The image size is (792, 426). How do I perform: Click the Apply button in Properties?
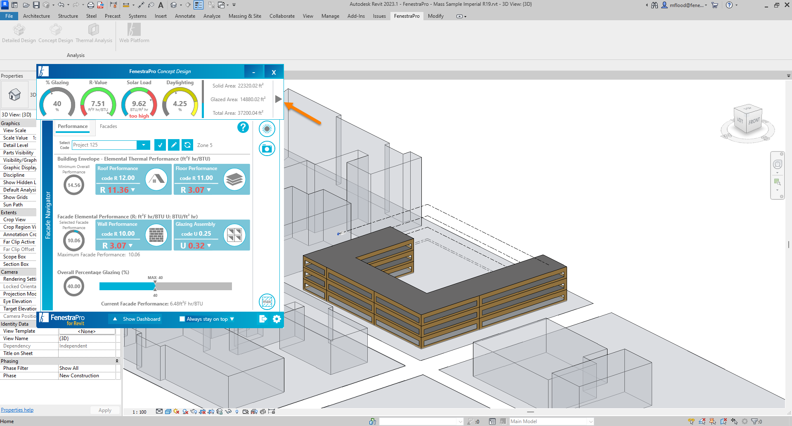point(105,410)
